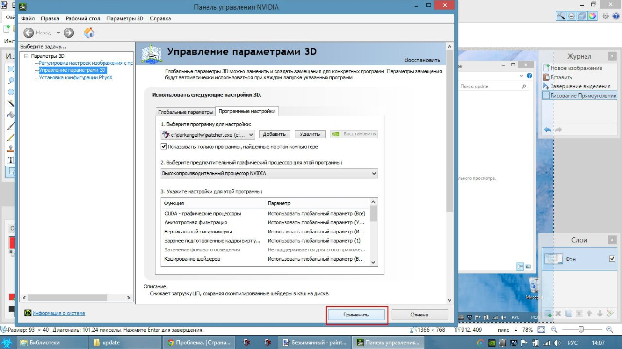Collapse the Параметры 3D tree node
This screenshot has height=349, width=622.
[26, 56]
